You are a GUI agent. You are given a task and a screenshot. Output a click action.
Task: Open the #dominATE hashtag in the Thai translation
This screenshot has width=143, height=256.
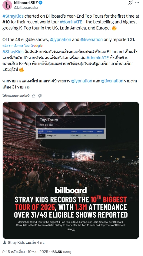pos(98,58)
